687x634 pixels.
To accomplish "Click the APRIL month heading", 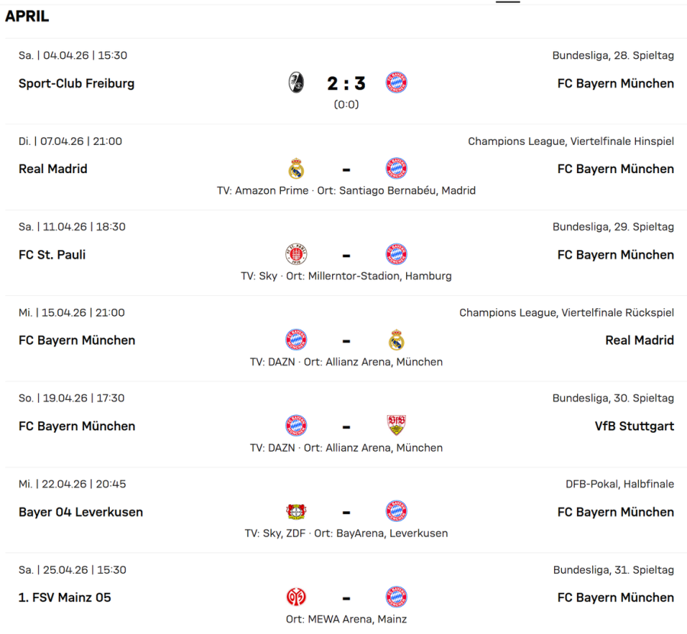I will [27, 16].
